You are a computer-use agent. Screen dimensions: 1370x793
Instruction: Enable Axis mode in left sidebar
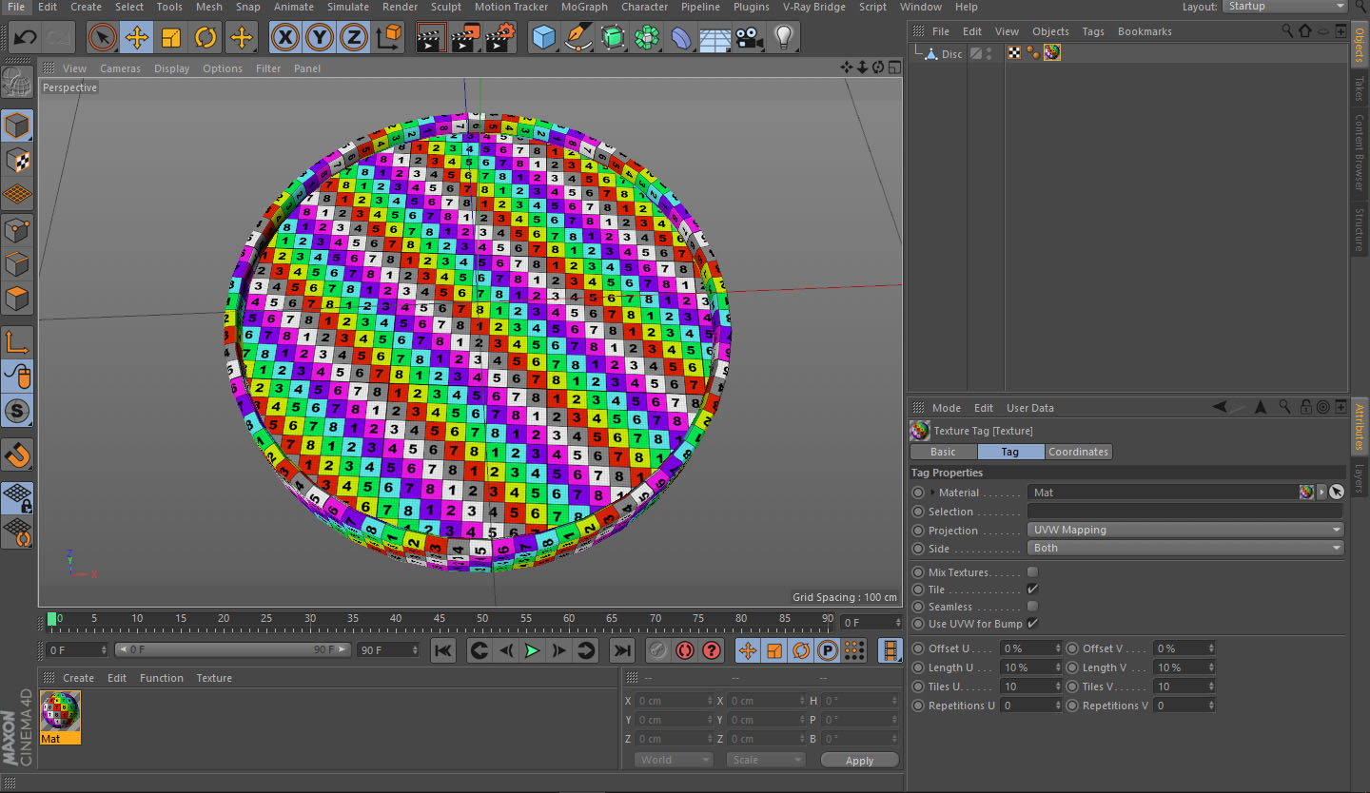click(x=17, y=342)
